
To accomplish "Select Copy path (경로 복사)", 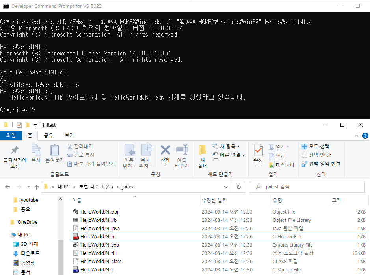I will pyautogui.click(x=81, y=155).
